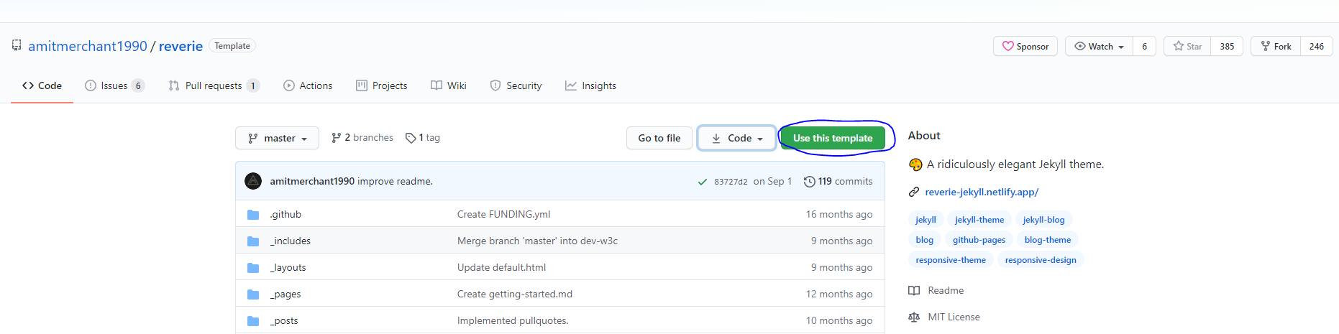Open the _layouts folder
1339x334 pixels.
point(288,267)
